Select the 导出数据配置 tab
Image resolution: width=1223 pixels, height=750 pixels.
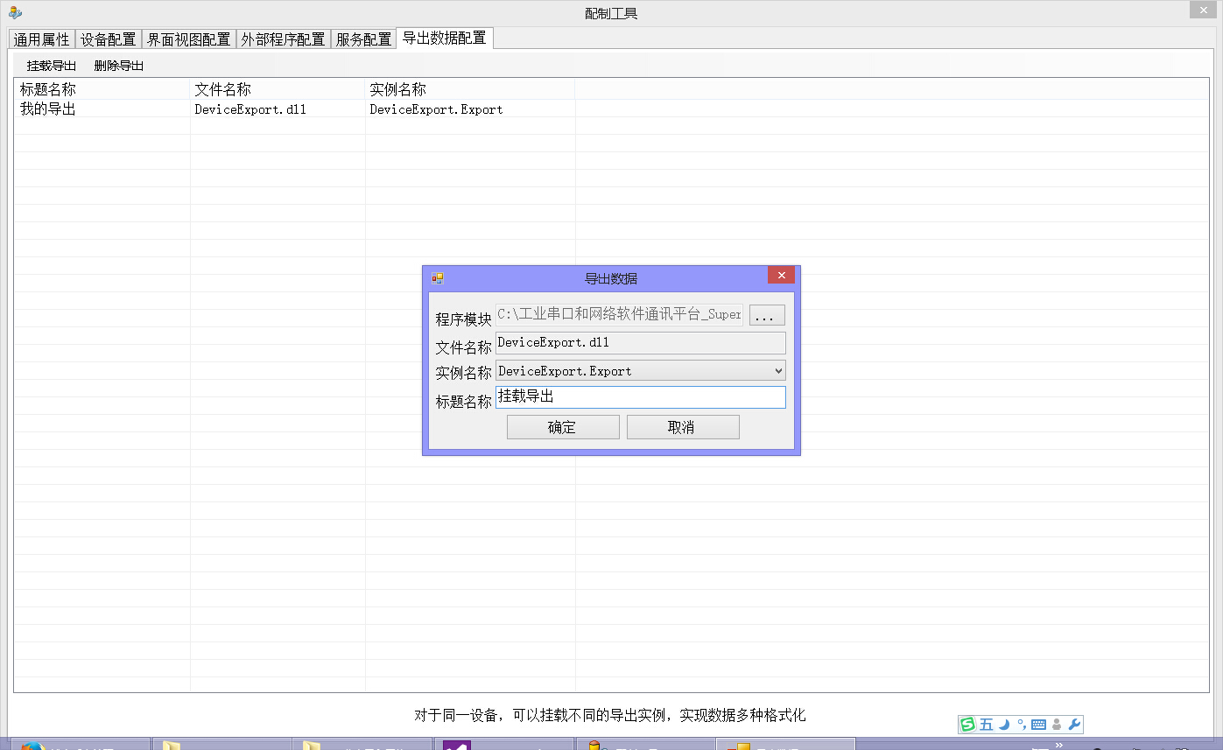[x=445, y=38]
